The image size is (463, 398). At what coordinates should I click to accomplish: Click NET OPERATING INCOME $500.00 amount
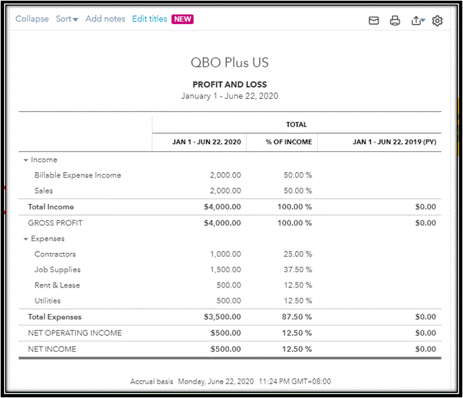tap(225, 333)
